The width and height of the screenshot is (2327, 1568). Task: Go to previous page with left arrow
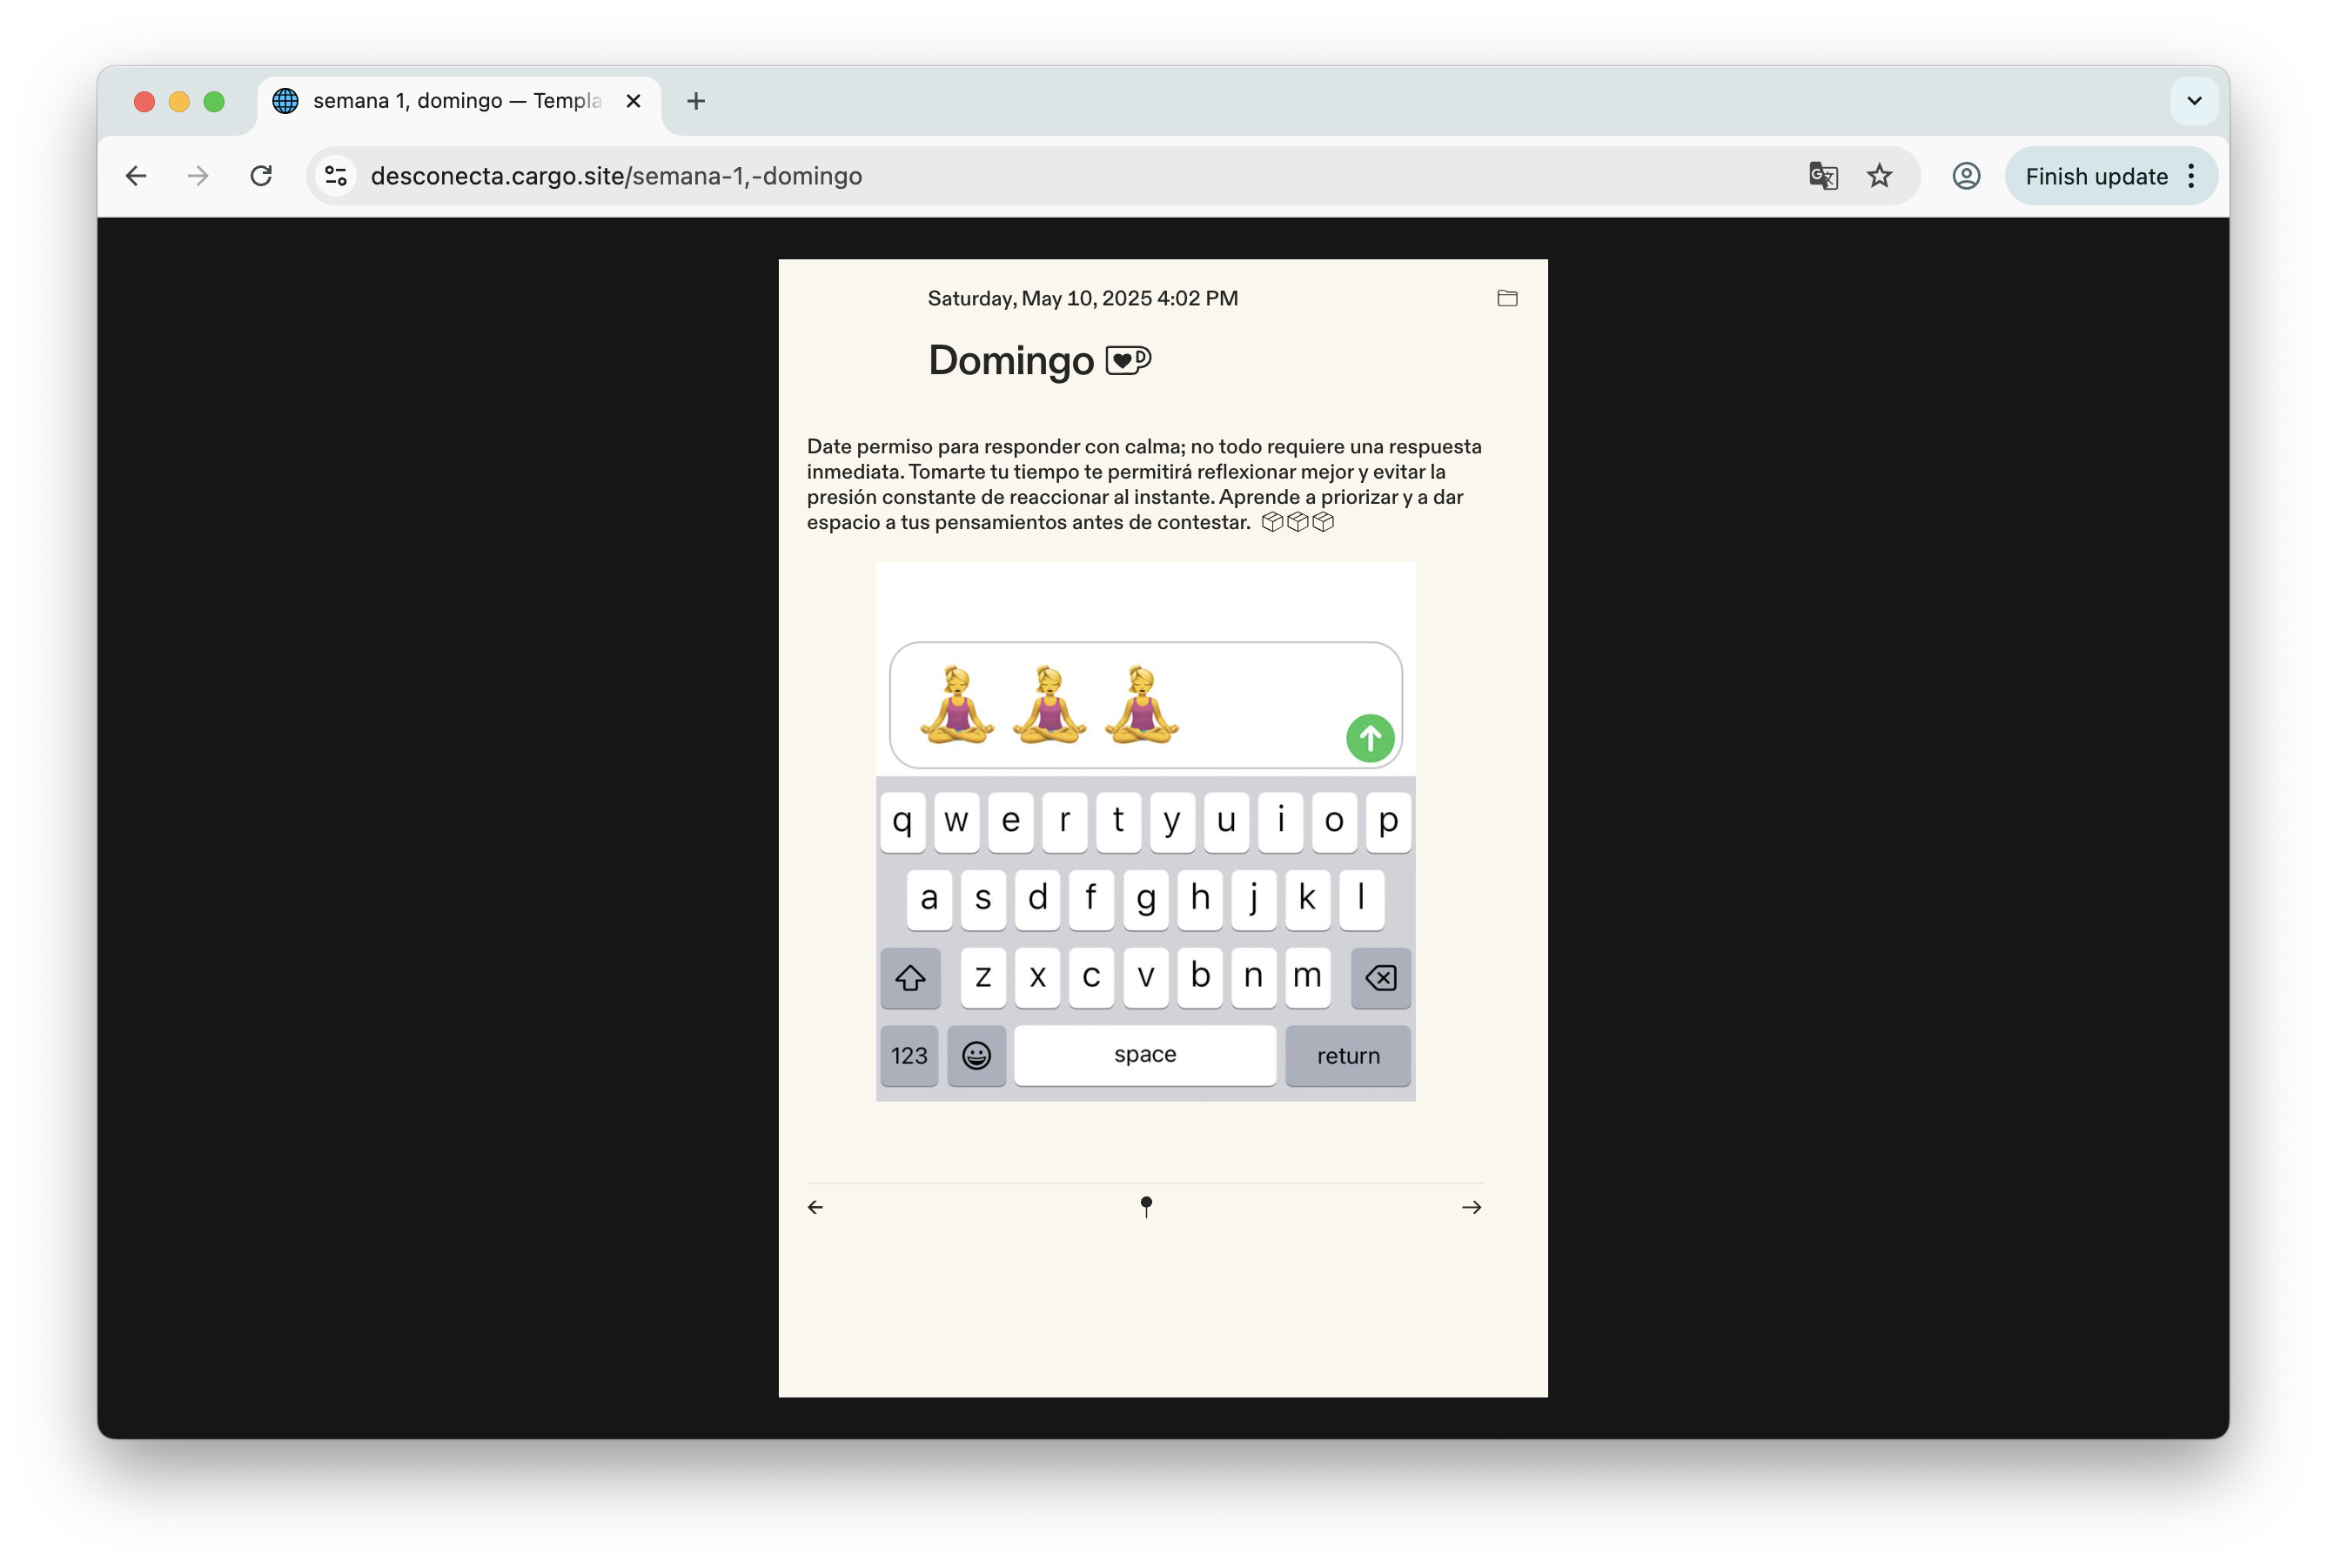(x=815, y=1207)
